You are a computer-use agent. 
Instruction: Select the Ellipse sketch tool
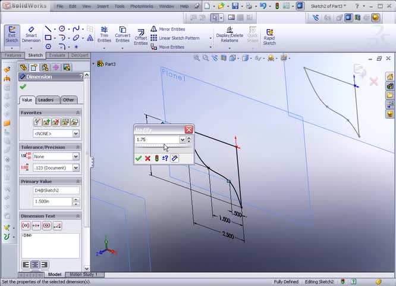tap(76, 38)
